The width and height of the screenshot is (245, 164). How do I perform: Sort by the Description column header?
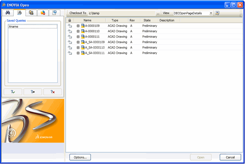coord(167,20)
